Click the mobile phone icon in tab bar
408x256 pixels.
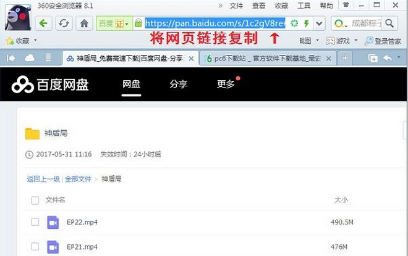pyautogui.click(x=48, y=57)
